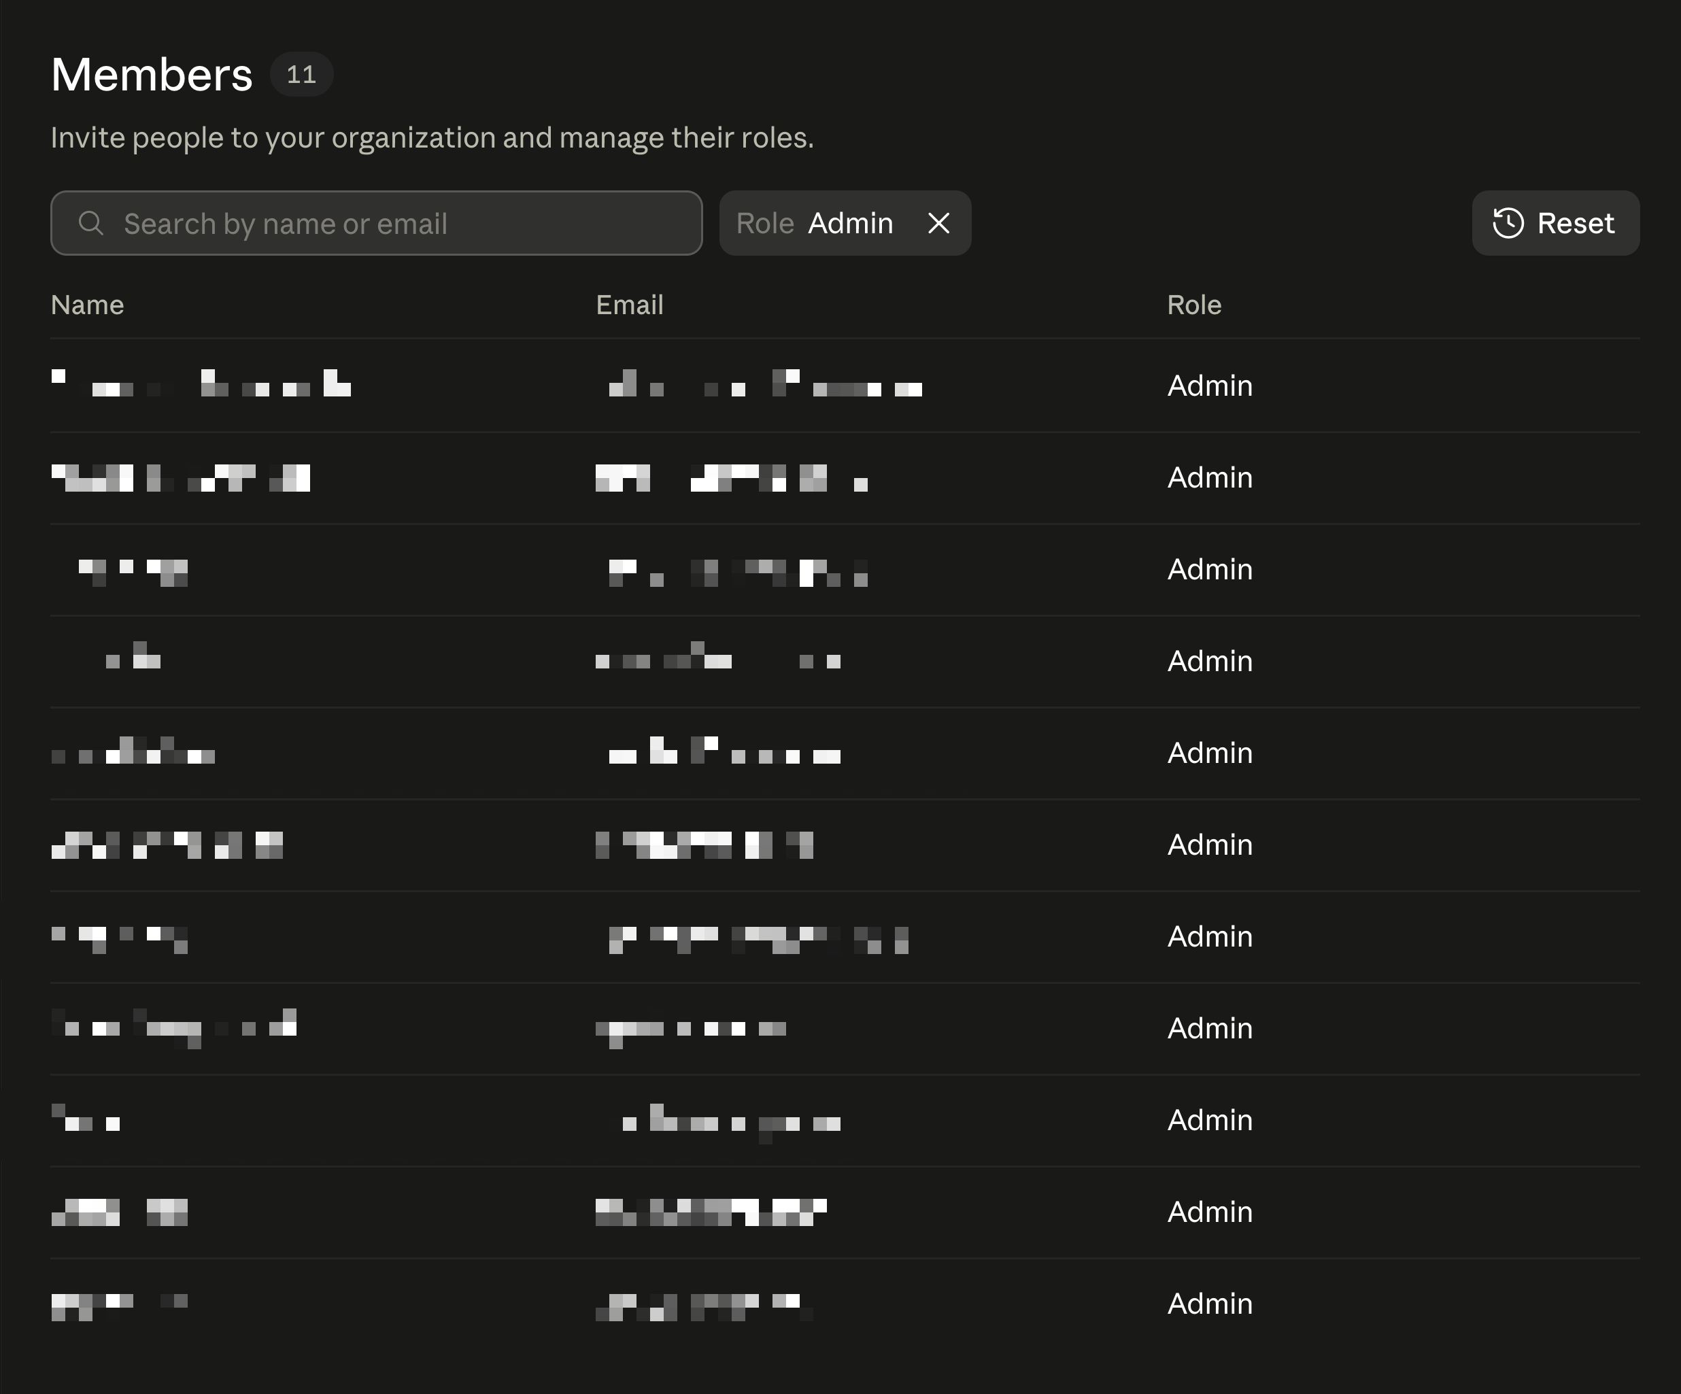Click the members count badge 11
1681x1394 pixels.
click(301, 74)
